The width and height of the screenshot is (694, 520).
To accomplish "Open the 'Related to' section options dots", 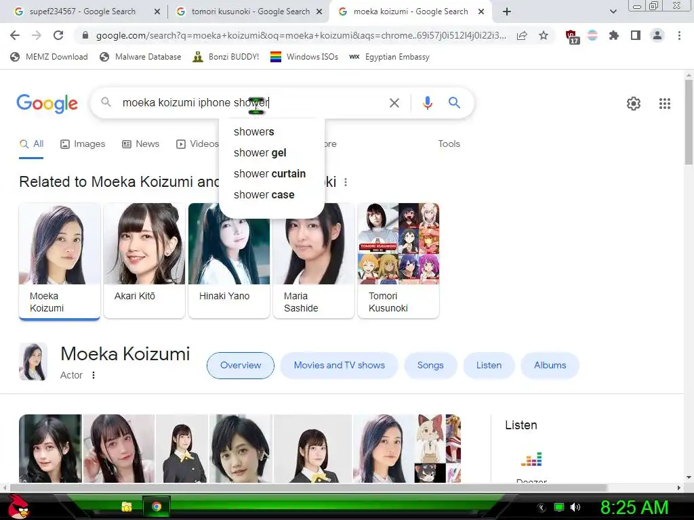I will (346, 182).
